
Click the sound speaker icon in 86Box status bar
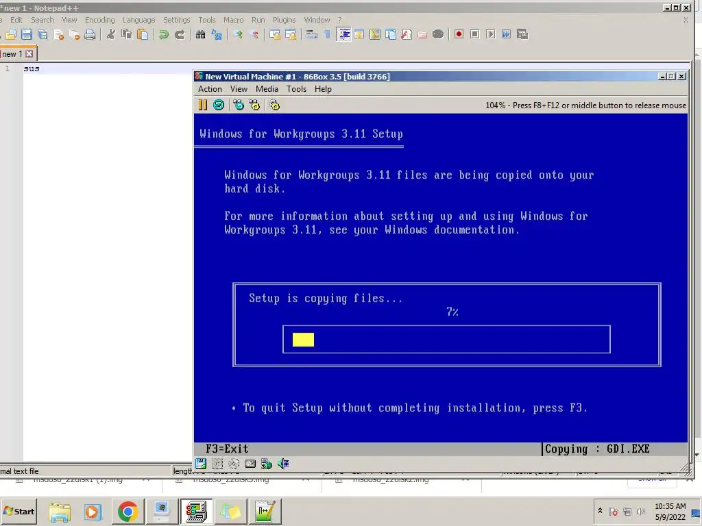[x=283, y=464]
